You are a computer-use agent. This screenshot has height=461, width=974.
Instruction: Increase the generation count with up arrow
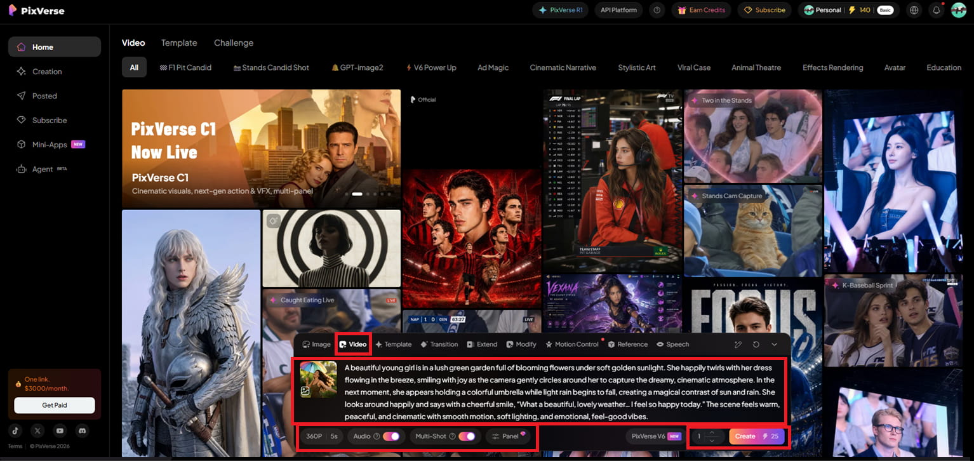tap(712, 432)
